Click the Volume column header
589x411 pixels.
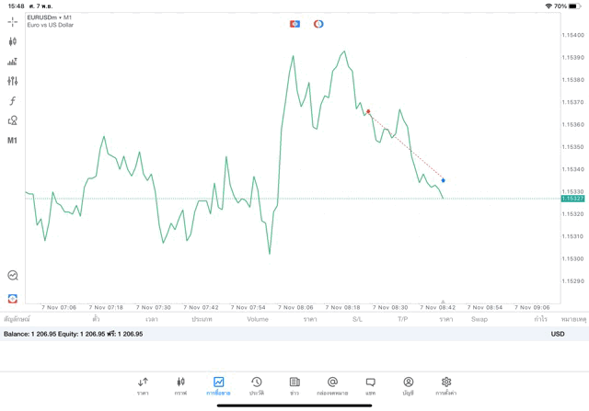click(258, 319)
